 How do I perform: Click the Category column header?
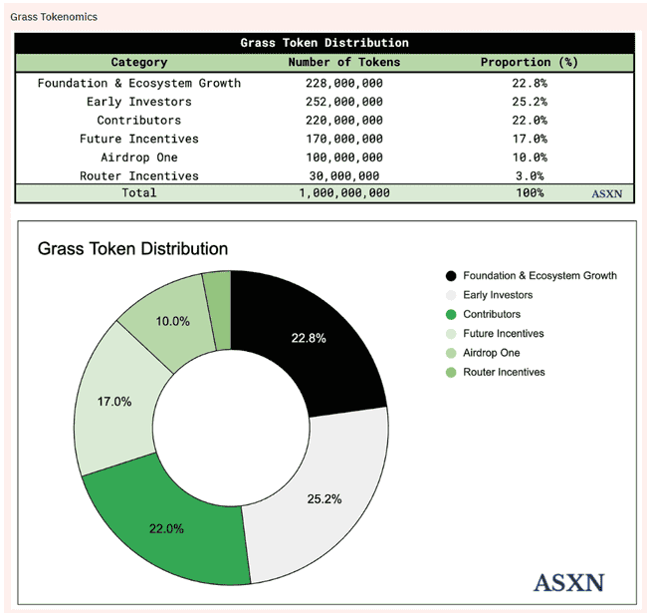pyautogui.click(x=138, y=62)
